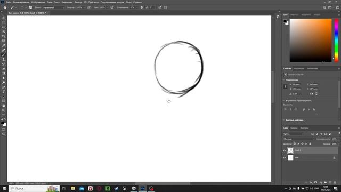Toggle pressure for opacity in options bar
Screen dimensions: 341x192
tap(89, 7)
